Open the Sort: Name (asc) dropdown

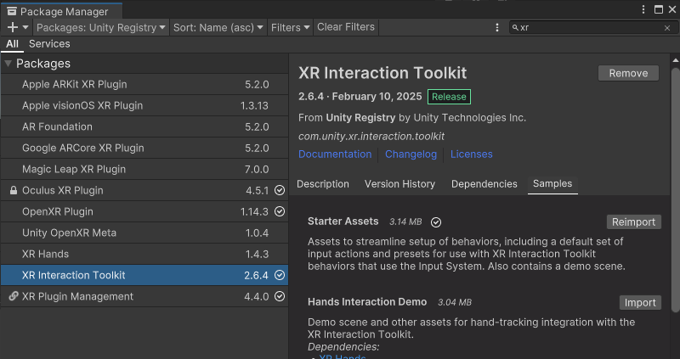coord(218,27)
